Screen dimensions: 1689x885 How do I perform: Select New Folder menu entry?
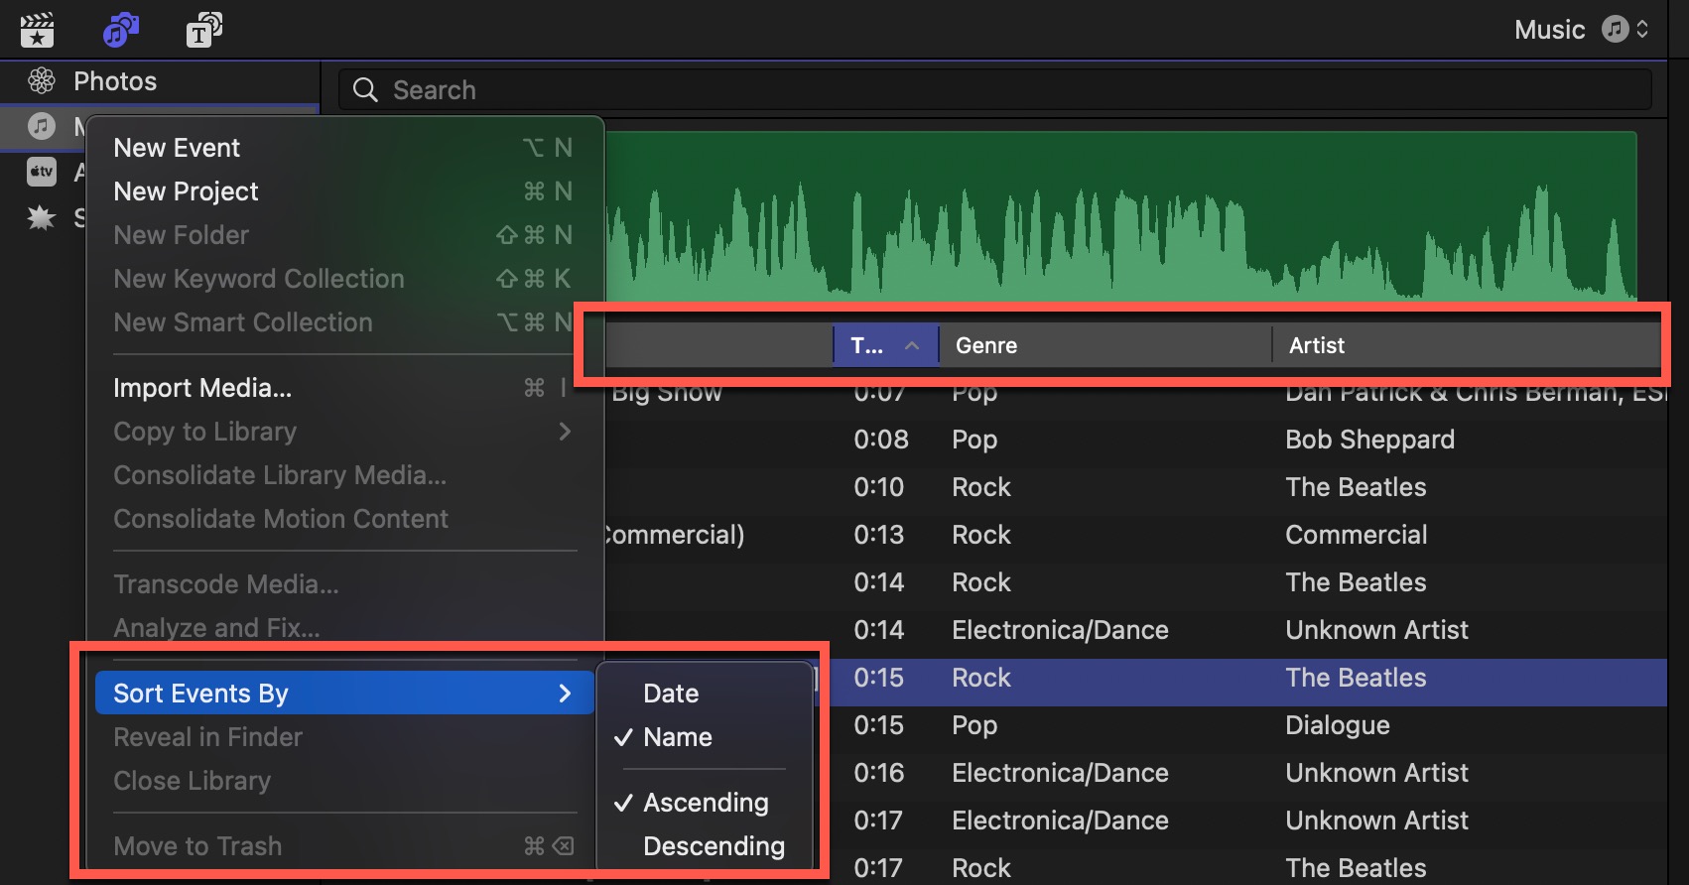coord(343,235)
